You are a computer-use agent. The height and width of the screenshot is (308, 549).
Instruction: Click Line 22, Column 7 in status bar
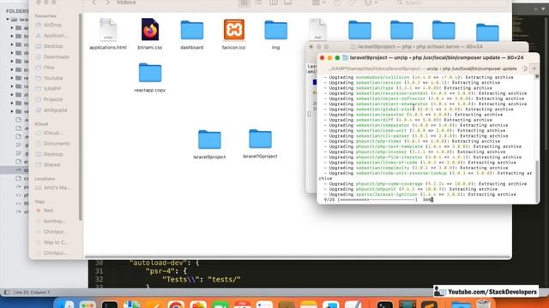(x=32, y=293)
